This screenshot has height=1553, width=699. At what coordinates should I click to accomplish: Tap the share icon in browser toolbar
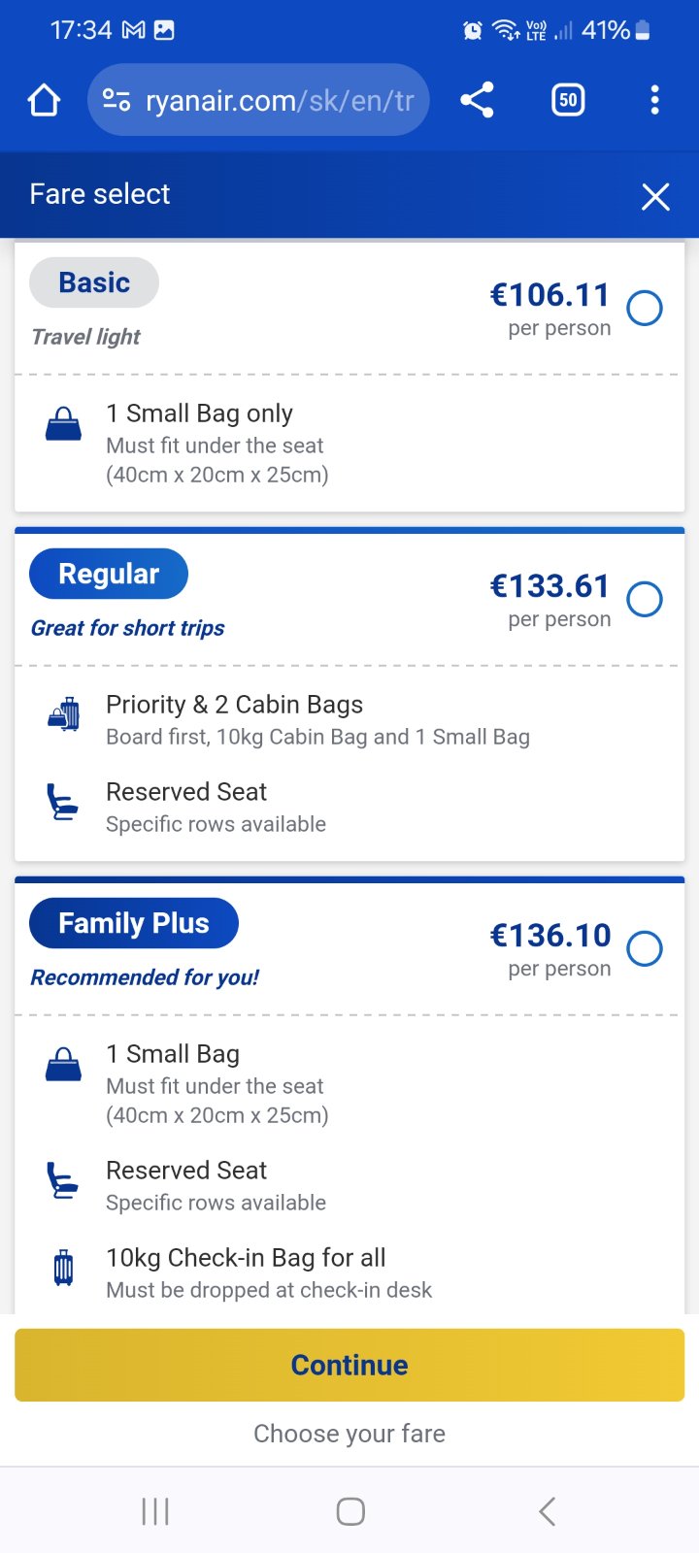pos(477,100)
